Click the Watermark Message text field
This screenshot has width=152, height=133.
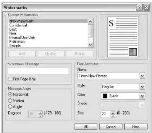(39, 71)
